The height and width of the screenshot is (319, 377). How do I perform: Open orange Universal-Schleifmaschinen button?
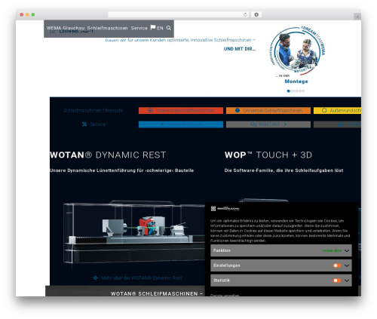coord(268,110)
